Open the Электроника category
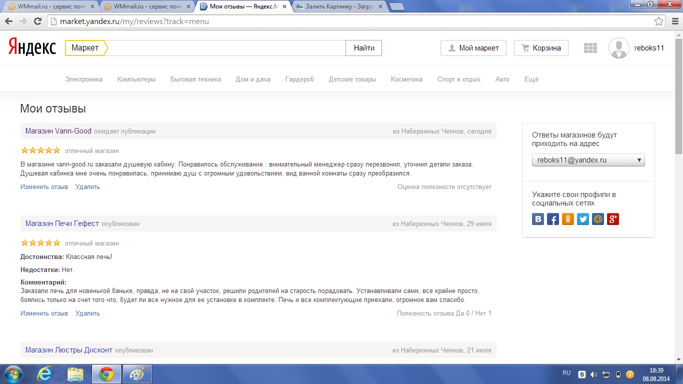This screenshot has width=683, height=384. (x=83, y=79)
